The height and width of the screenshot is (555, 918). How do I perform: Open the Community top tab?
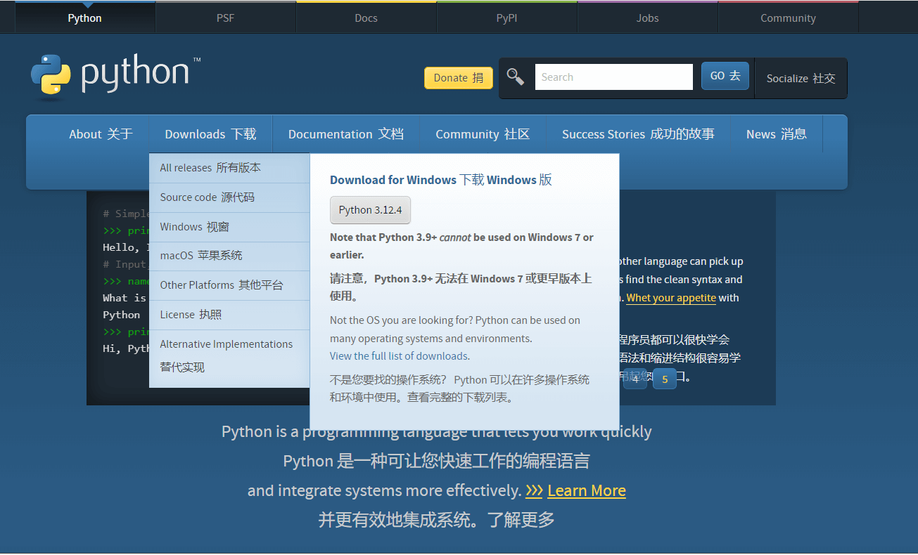click(x=788, y=18)
